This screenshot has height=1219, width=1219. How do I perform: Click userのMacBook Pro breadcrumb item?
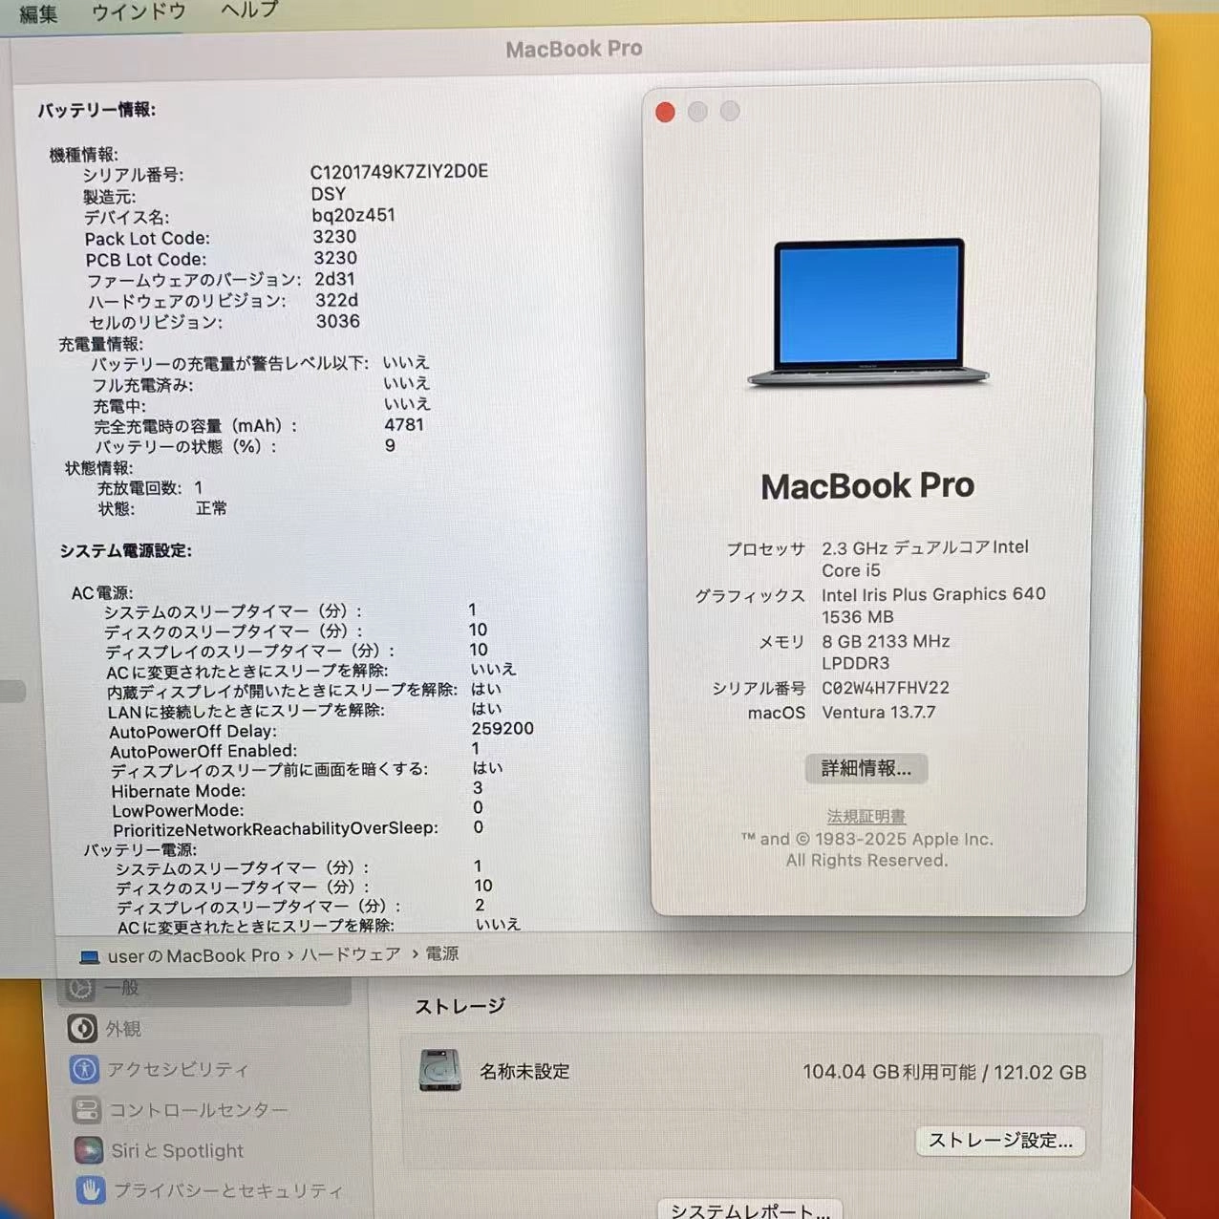(194, 955)
